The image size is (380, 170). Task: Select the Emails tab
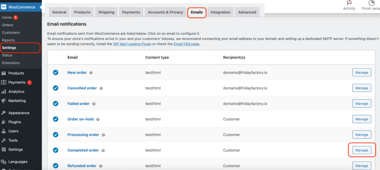click(197, 12)
